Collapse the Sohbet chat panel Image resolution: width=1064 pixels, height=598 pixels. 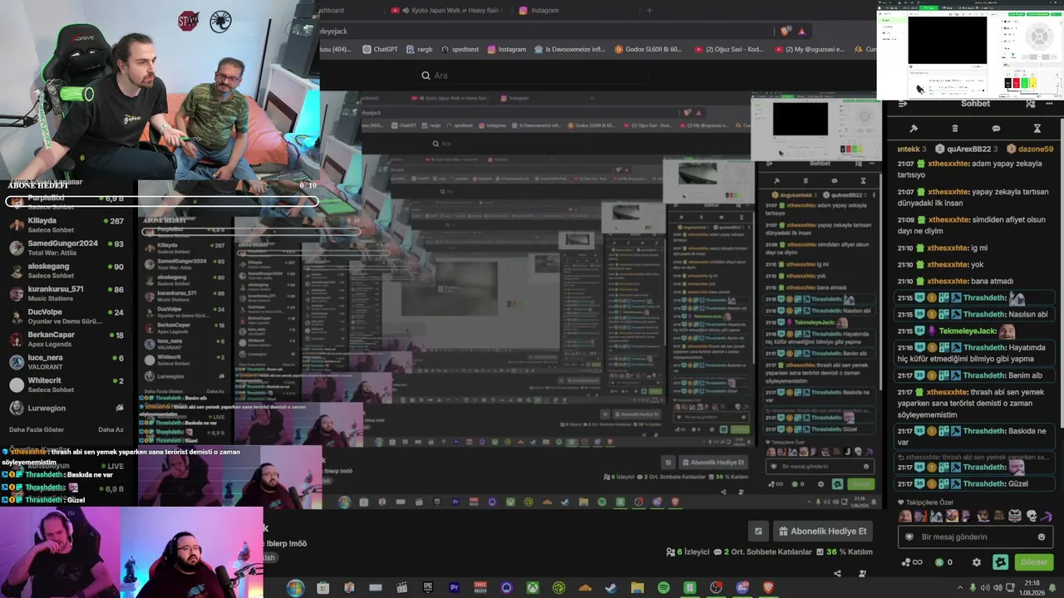click(x=903, y=104)
